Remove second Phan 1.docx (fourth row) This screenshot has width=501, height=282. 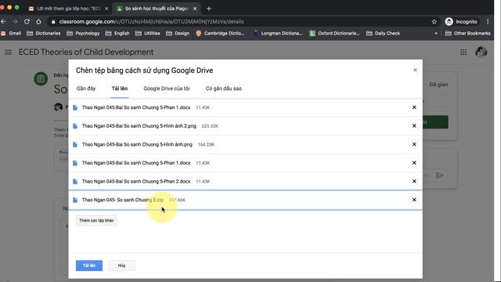[414, 163]
